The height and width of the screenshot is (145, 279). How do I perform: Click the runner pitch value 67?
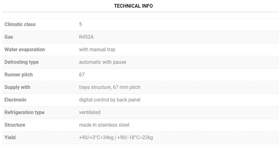82,75
